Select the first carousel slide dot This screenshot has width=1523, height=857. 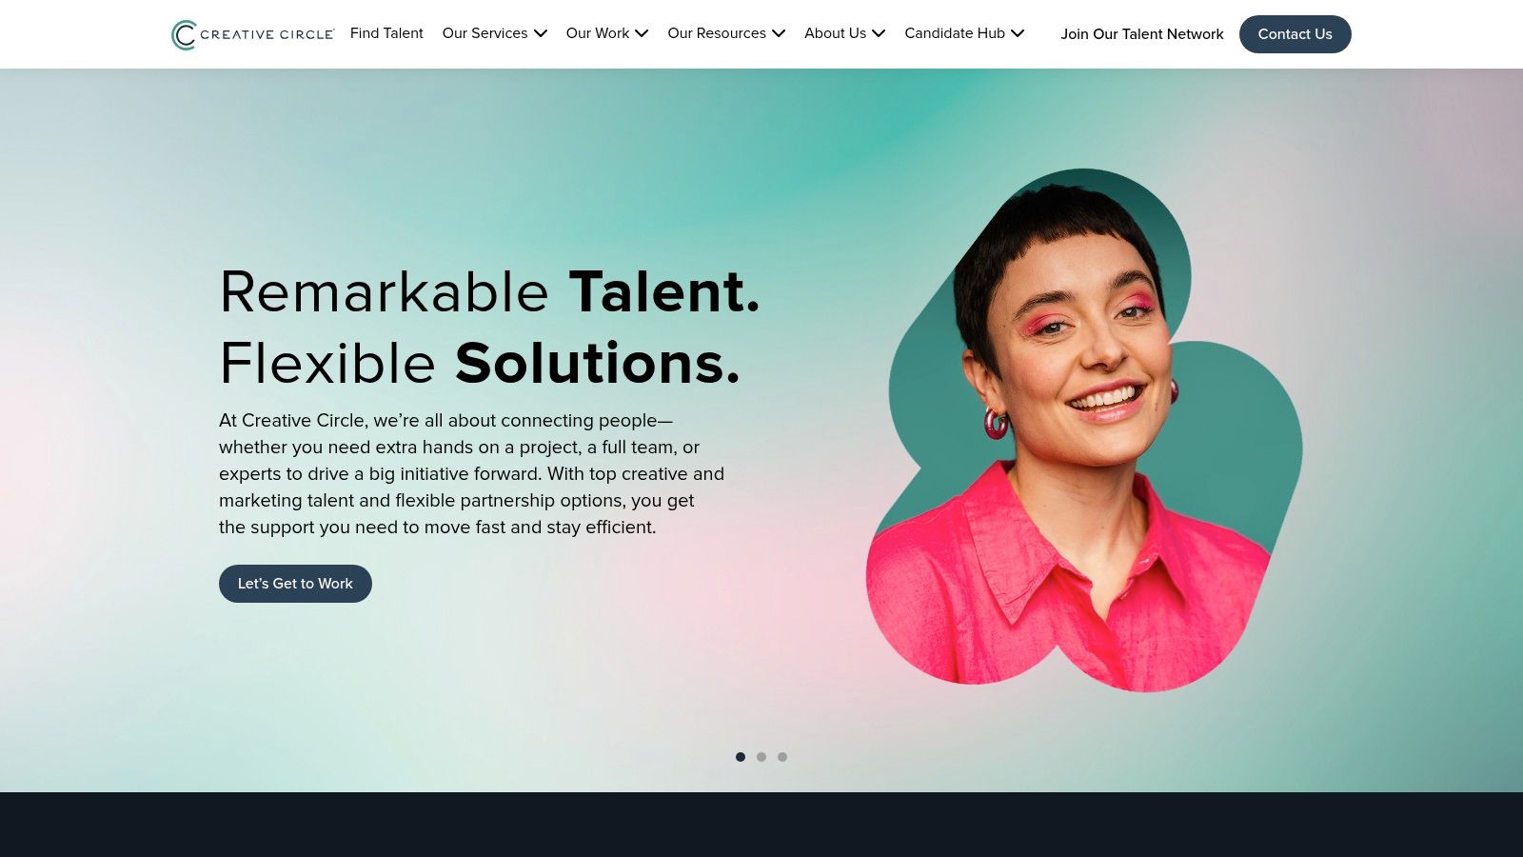[741, 757]
